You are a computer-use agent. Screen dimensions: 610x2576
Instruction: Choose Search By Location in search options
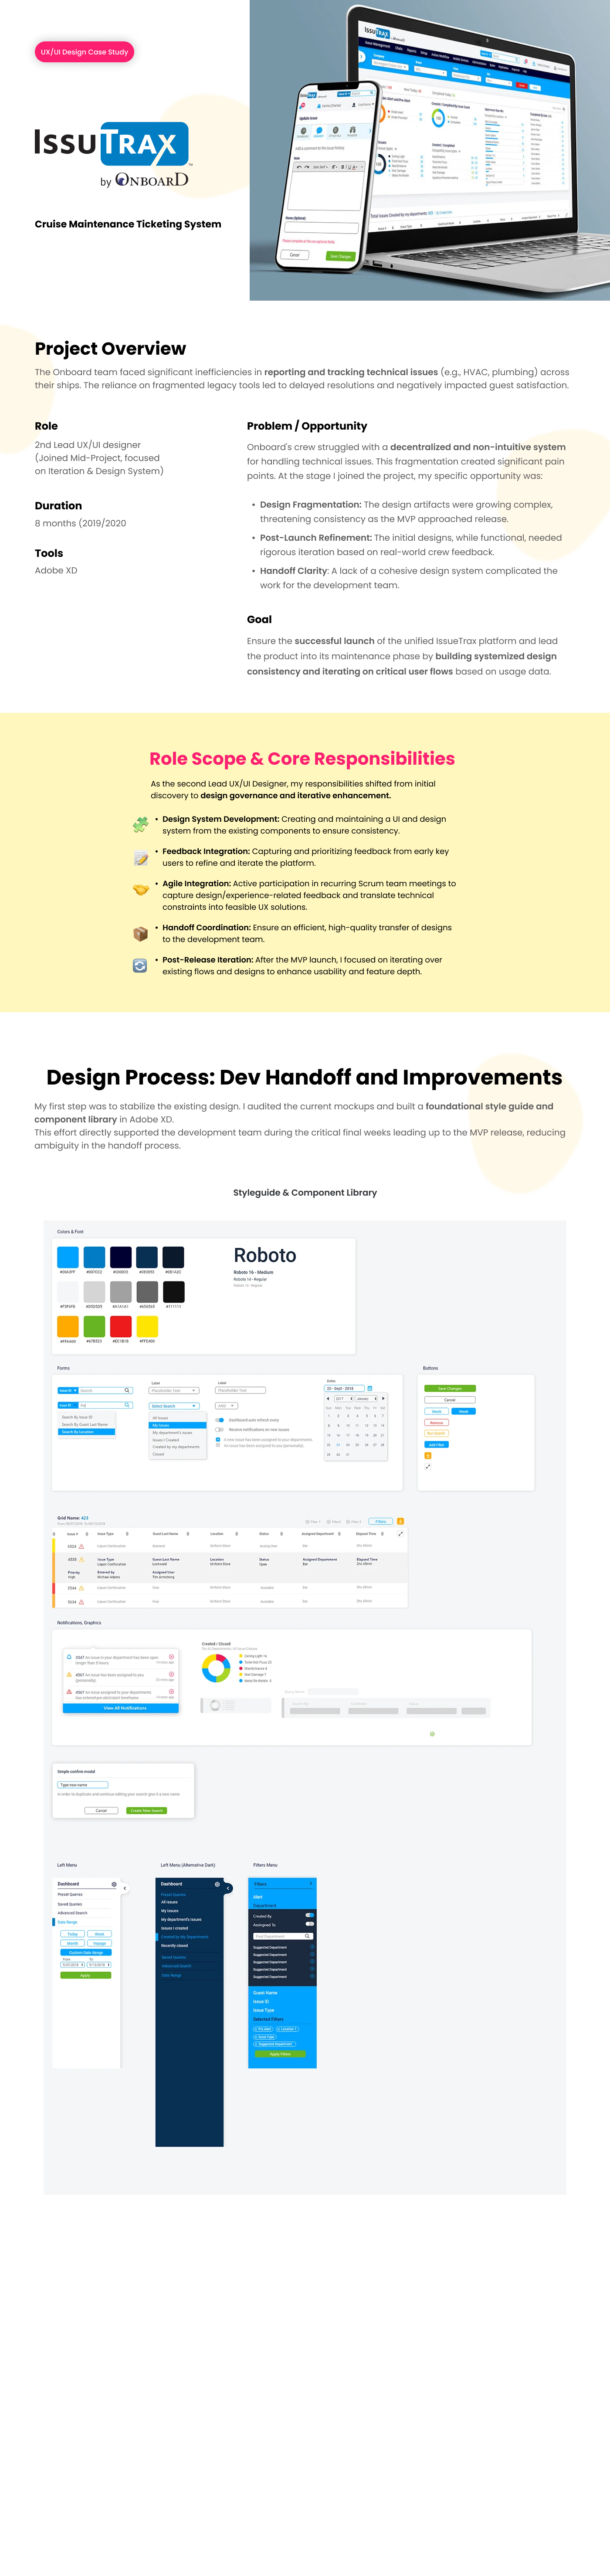pos(87,1432)
